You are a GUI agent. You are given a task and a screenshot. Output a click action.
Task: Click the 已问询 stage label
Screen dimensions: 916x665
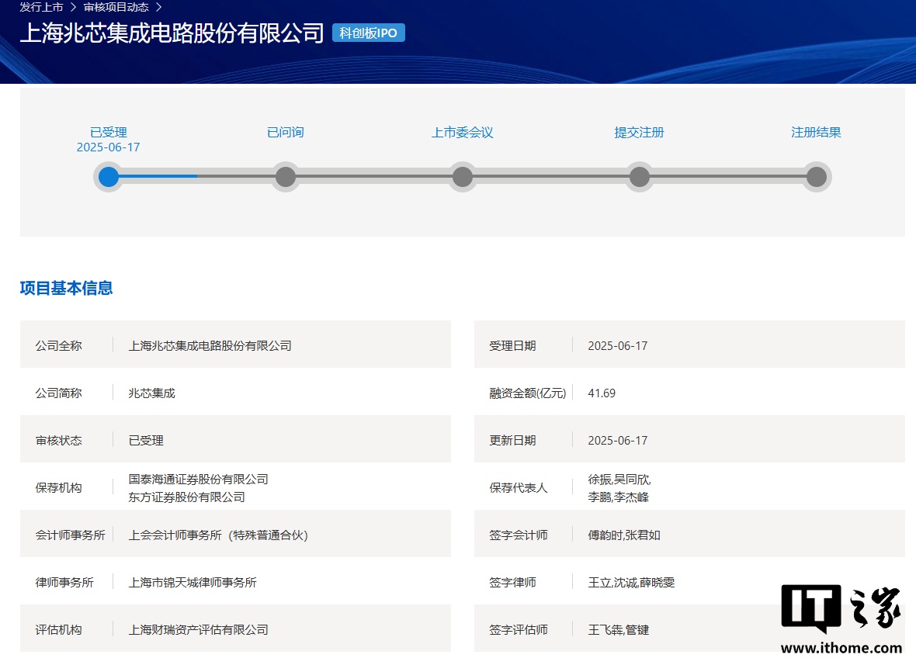pos(286,133)
